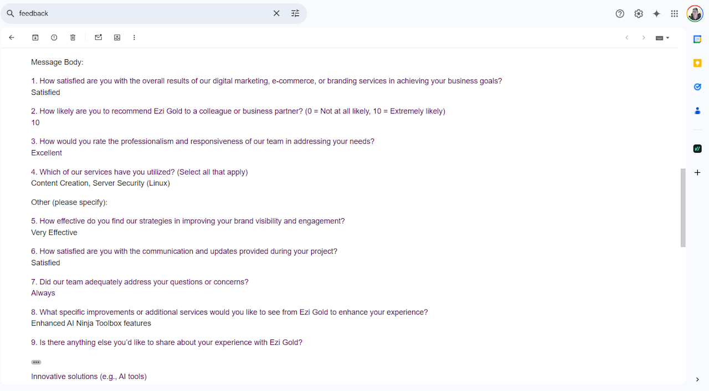Archive this email
Screen dimensions: 709x391
[35, 38]
